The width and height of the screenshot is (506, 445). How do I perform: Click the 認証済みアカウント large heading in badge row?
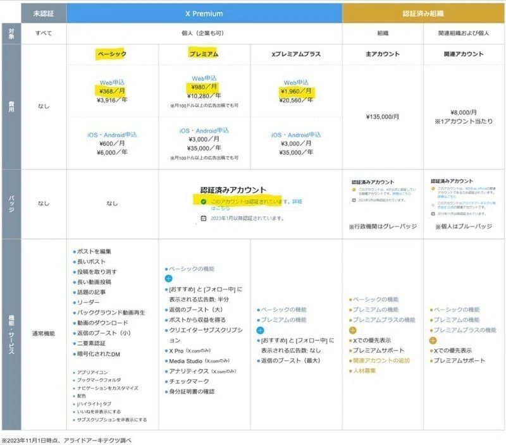(x=233, y=190)
